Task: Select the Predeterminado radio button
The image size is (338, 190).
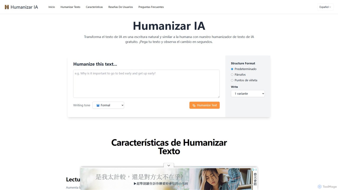Action: 232,69
